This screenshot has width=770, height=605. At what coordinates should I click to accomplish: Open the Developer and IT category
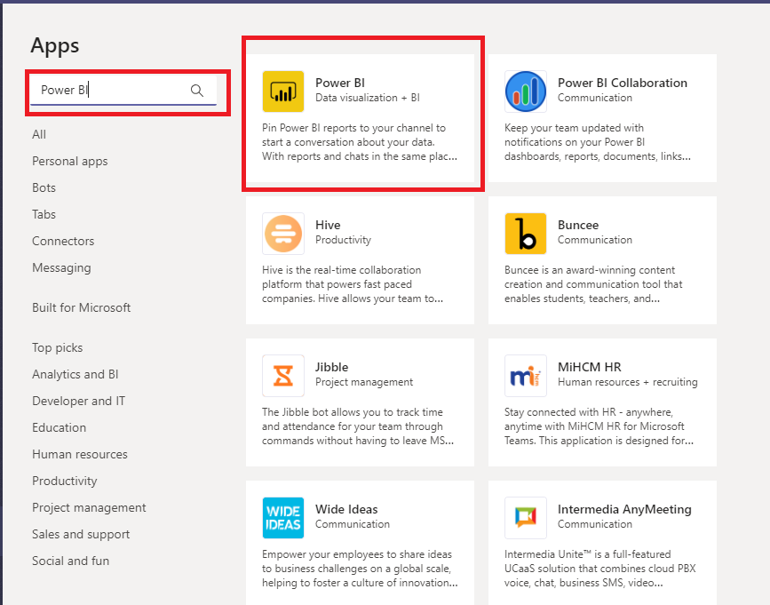pos(78,401)
